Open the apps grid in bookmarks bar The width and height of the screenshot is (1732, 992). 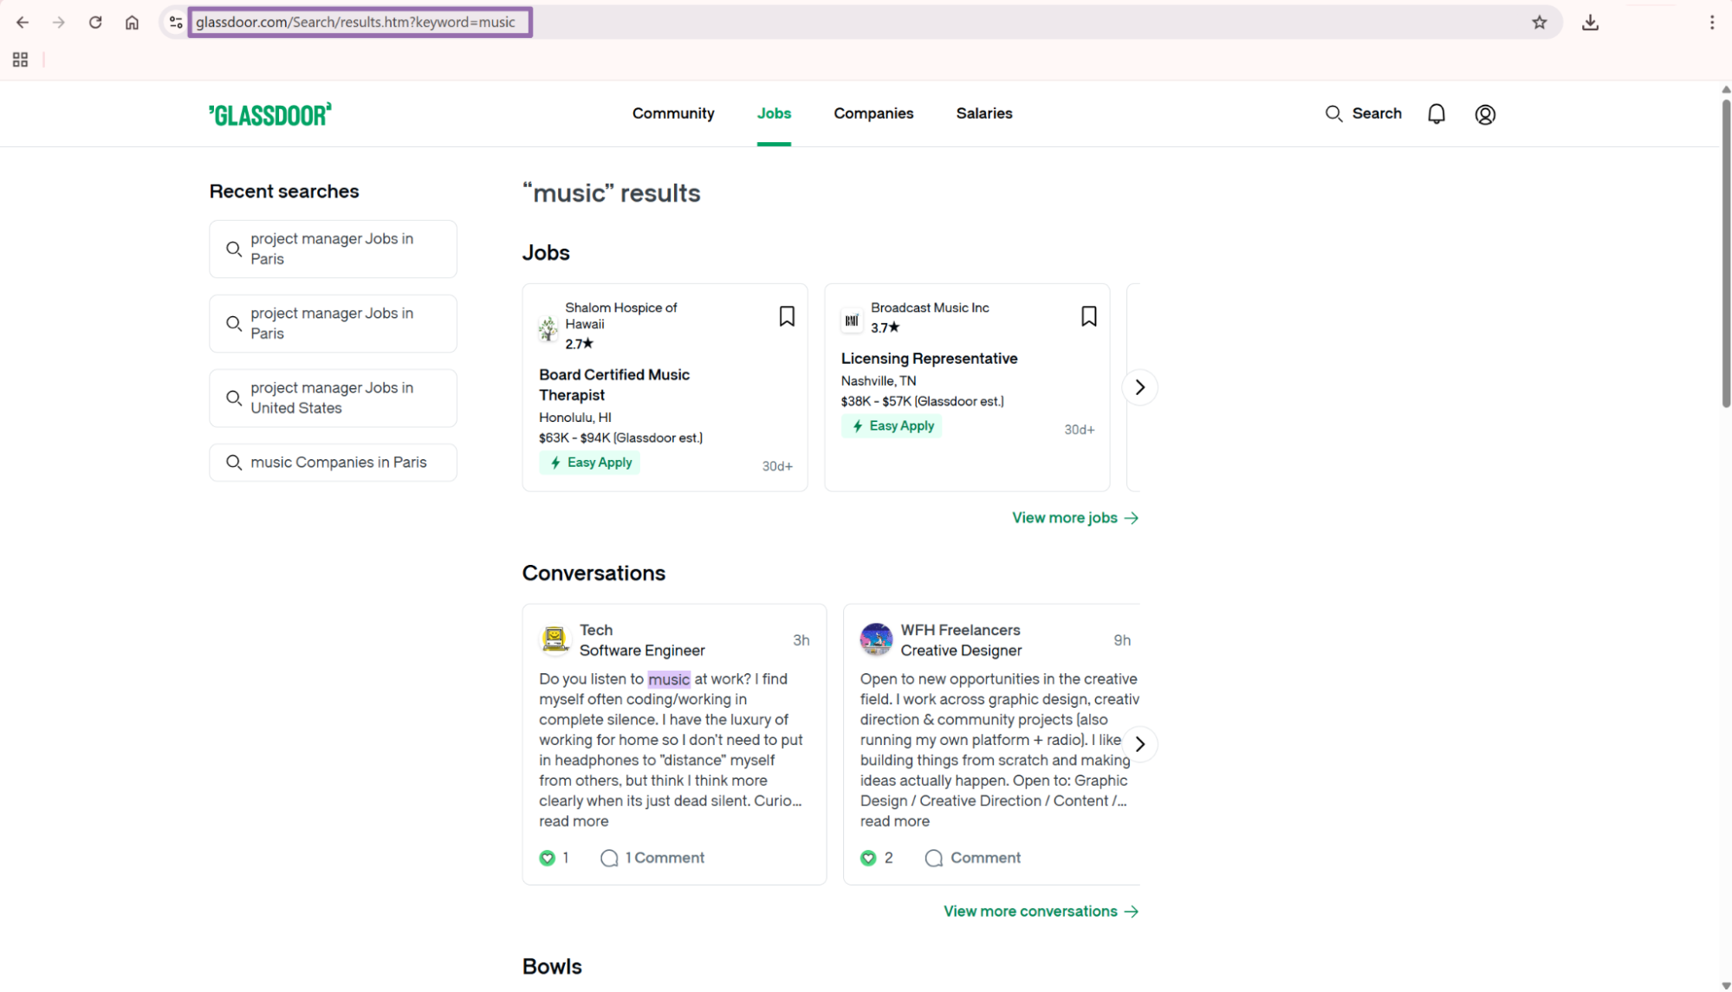click(21, 60)
